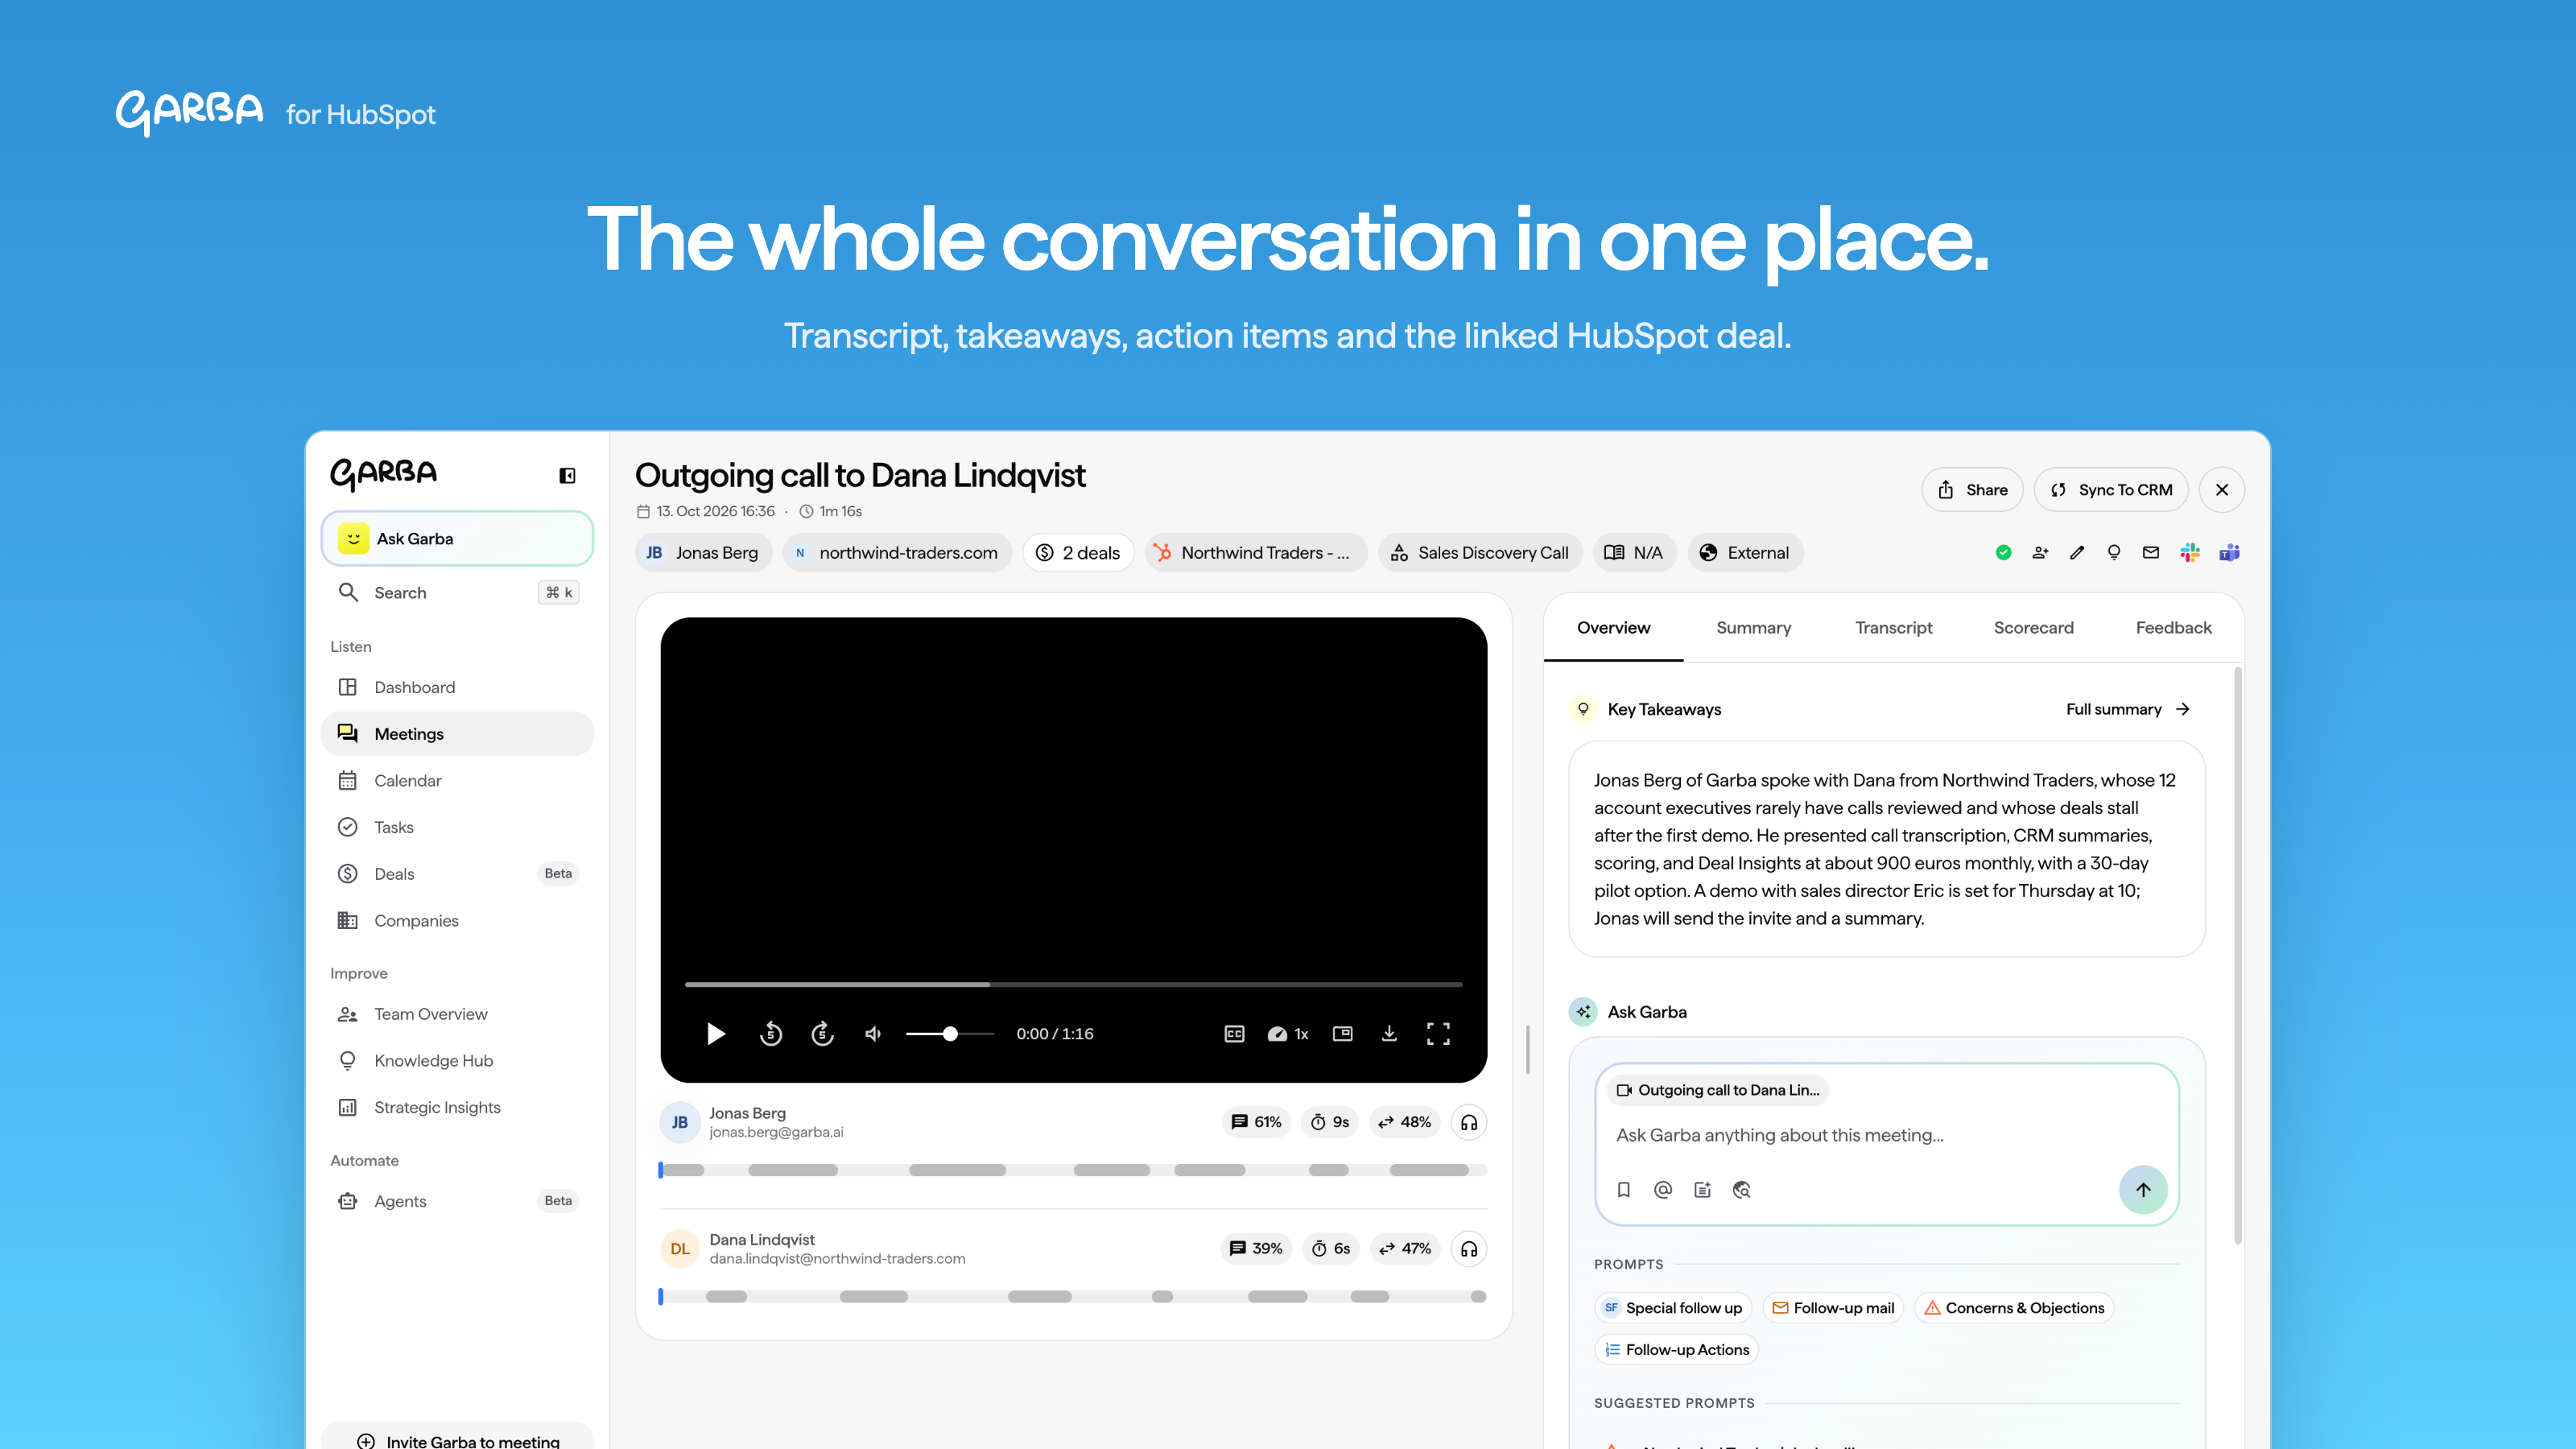The height and width of the screenshot is (1449, 2576).
Task: Skip forward five seconds in recording
Action: pos(822,1033)
